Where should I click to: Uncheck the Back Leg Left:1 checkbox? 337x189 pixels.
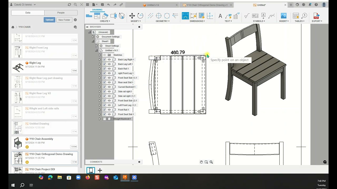click(x=105, y=64)
